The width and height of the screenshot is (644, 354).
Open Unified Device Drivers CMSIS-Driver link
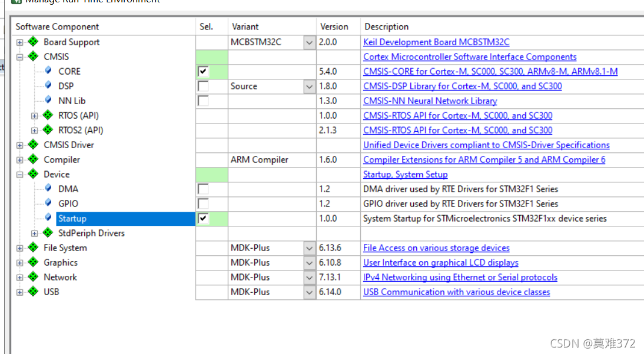click(x=486, y=145)
